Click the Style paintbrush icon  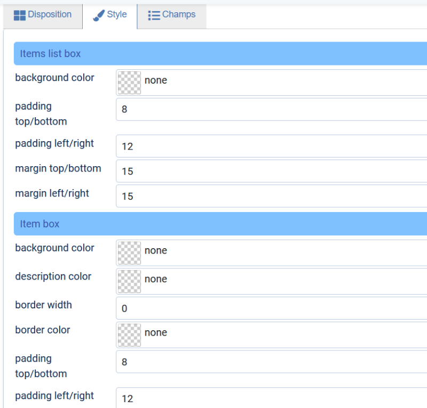click(x=99, y=15)
